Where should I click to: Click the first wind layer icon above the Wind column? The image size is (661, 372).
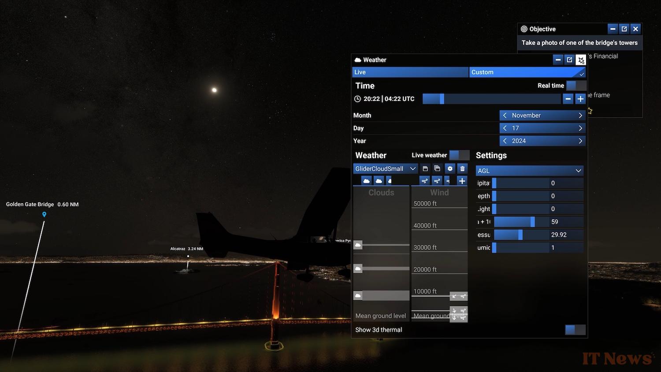[424, 181]
